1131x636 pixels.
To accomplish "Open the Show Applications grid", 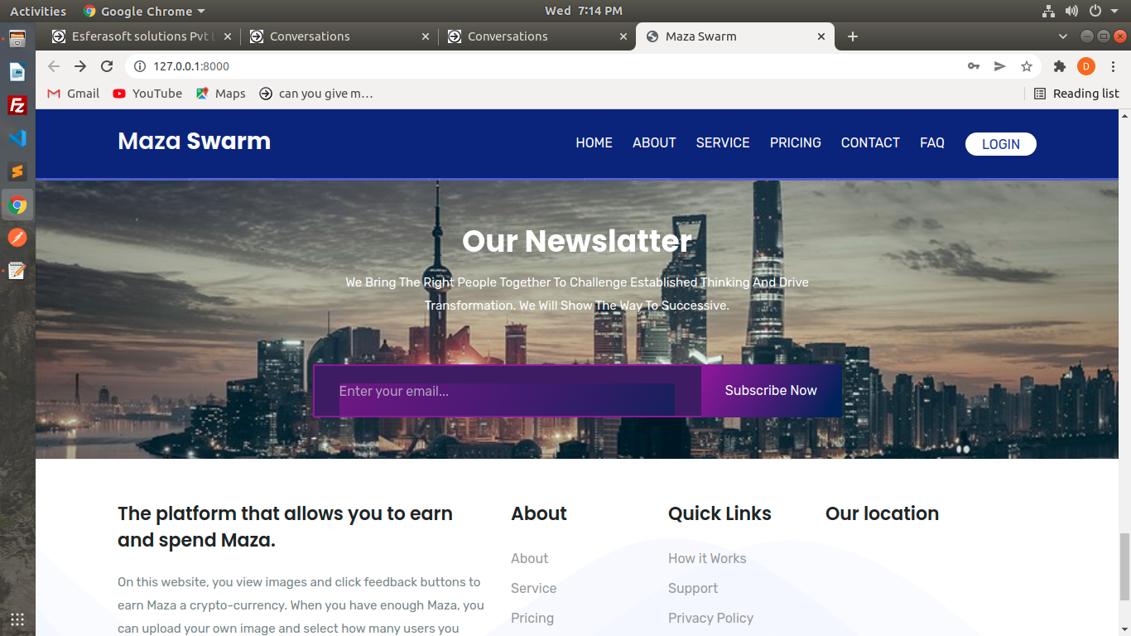I will pos(17,619).
